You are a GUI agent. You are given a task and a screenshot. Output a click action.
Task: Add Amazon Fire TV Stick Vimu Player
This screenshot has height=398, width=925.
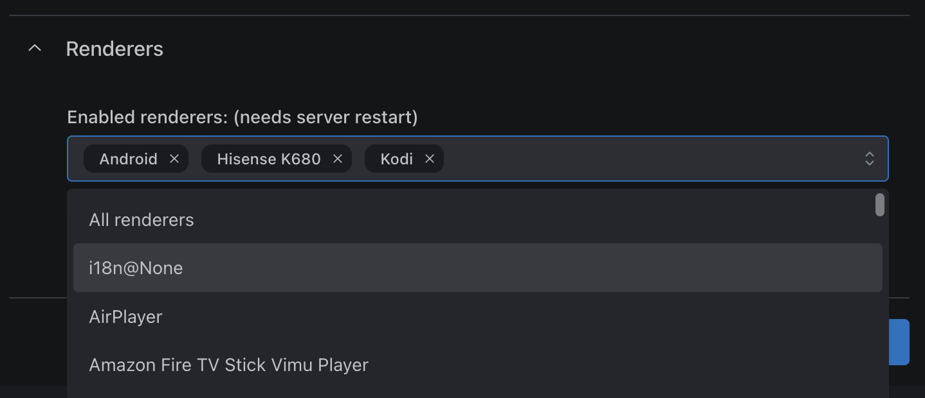pos(228,364)
